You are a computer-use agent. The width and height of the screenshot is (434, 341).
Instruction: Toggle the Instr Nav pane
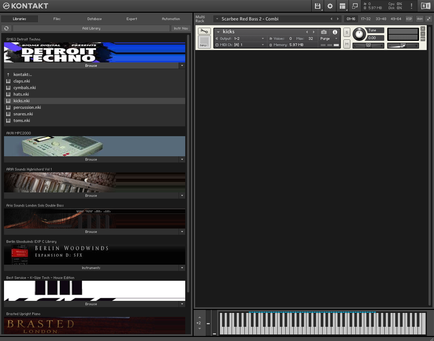point(181,28)
